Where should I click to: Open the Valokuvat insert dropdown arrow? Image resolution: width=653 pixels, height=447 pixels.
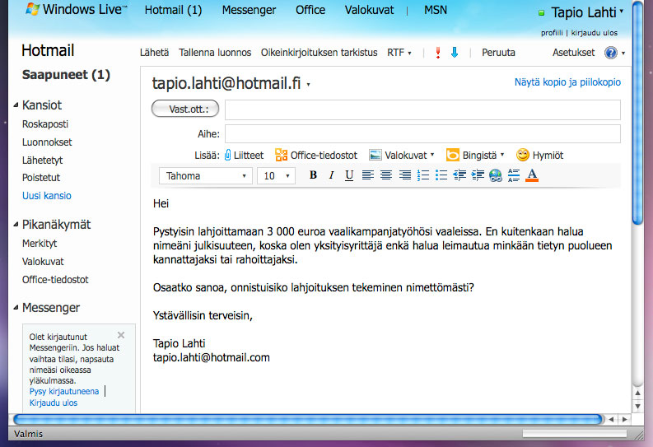coord(432,155)
